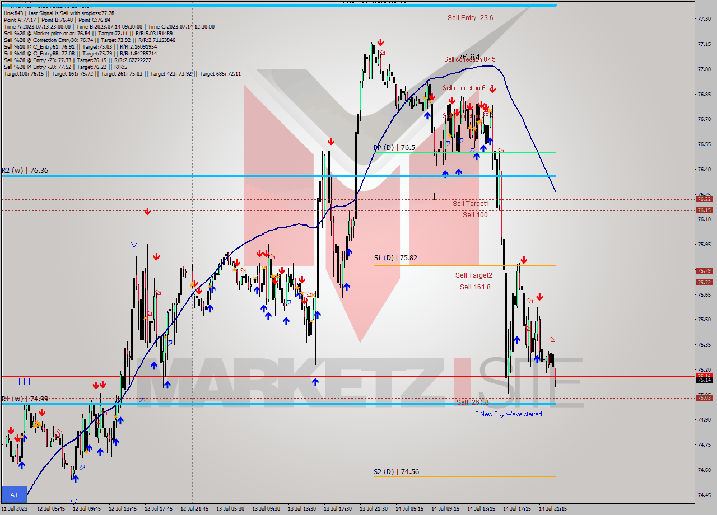Click the PP (D) | 76.5 pivot label

pos(394,147)
